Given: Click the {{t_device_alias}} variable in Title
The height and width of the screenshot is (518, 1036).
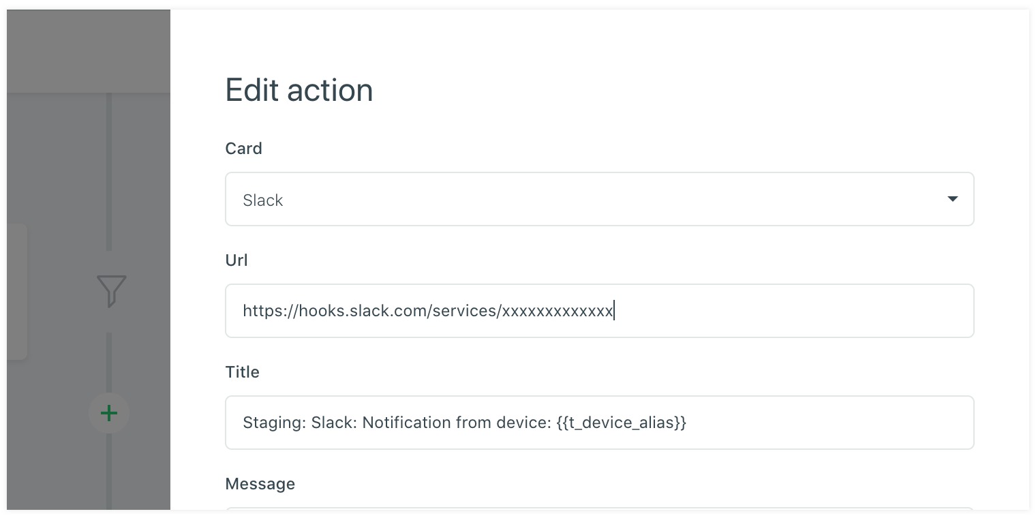Looking at the screenshot, I should 621,423.
